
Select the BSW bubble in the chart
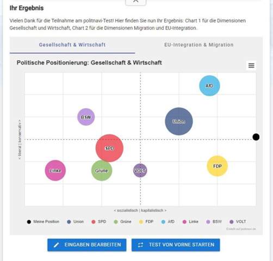[x=86, y=117]
